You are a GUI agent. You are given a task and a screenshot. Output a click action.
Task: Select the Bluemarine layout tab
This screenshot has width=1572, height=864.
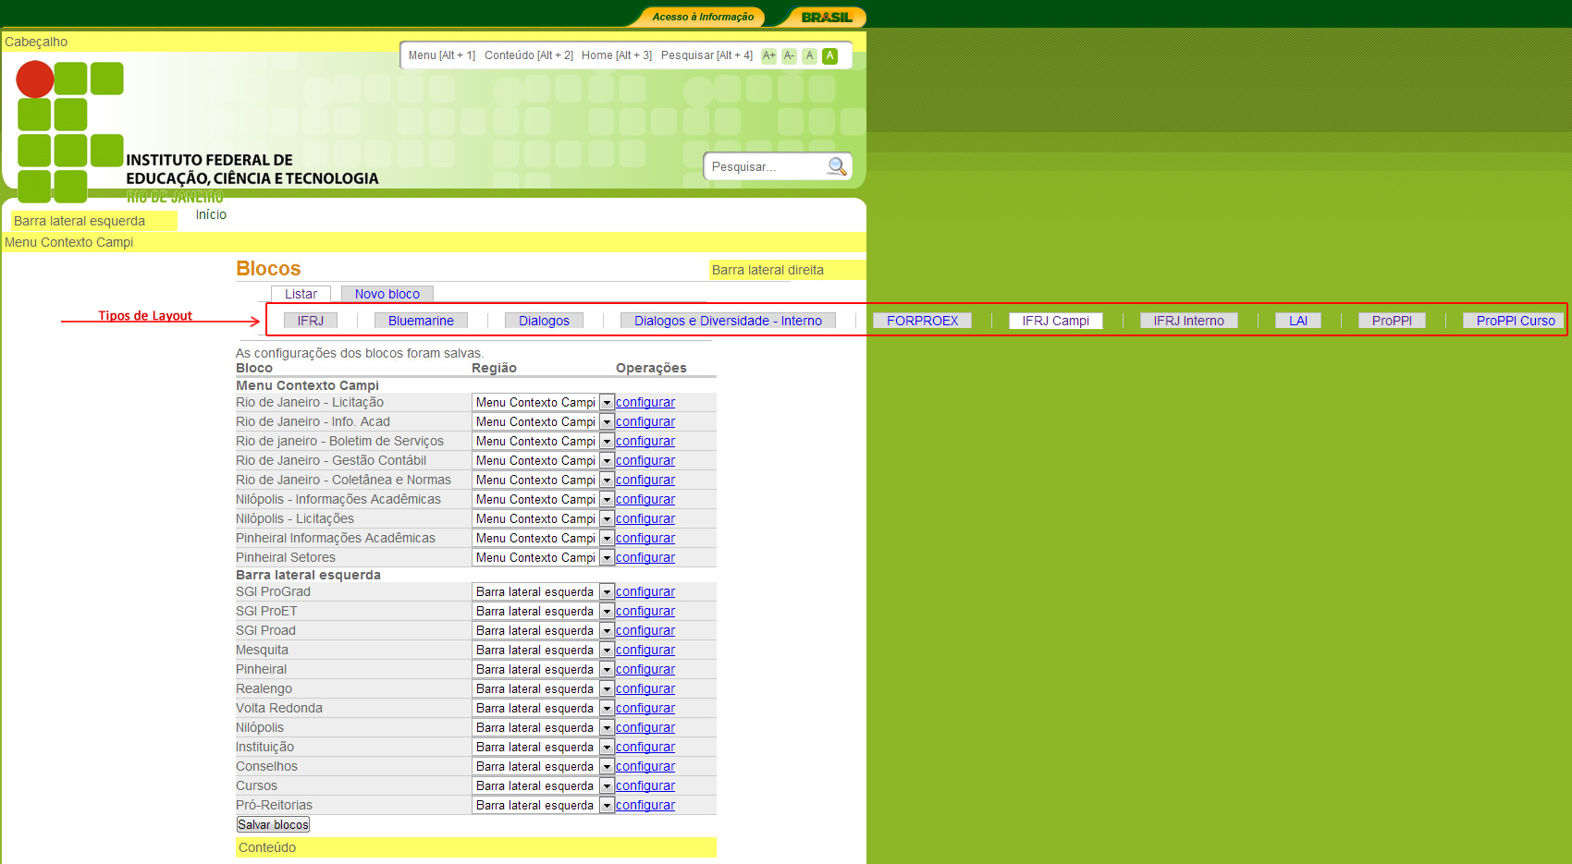421,321
